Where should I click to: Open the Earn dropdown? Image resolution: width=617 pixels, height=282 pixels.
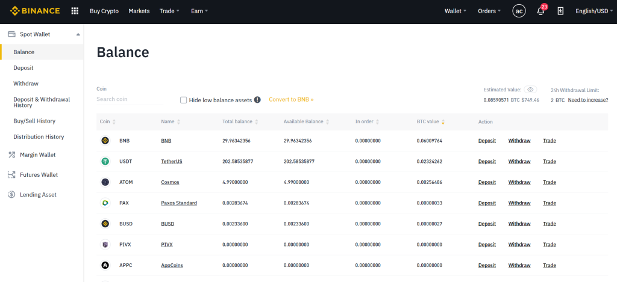pos(199,11)
